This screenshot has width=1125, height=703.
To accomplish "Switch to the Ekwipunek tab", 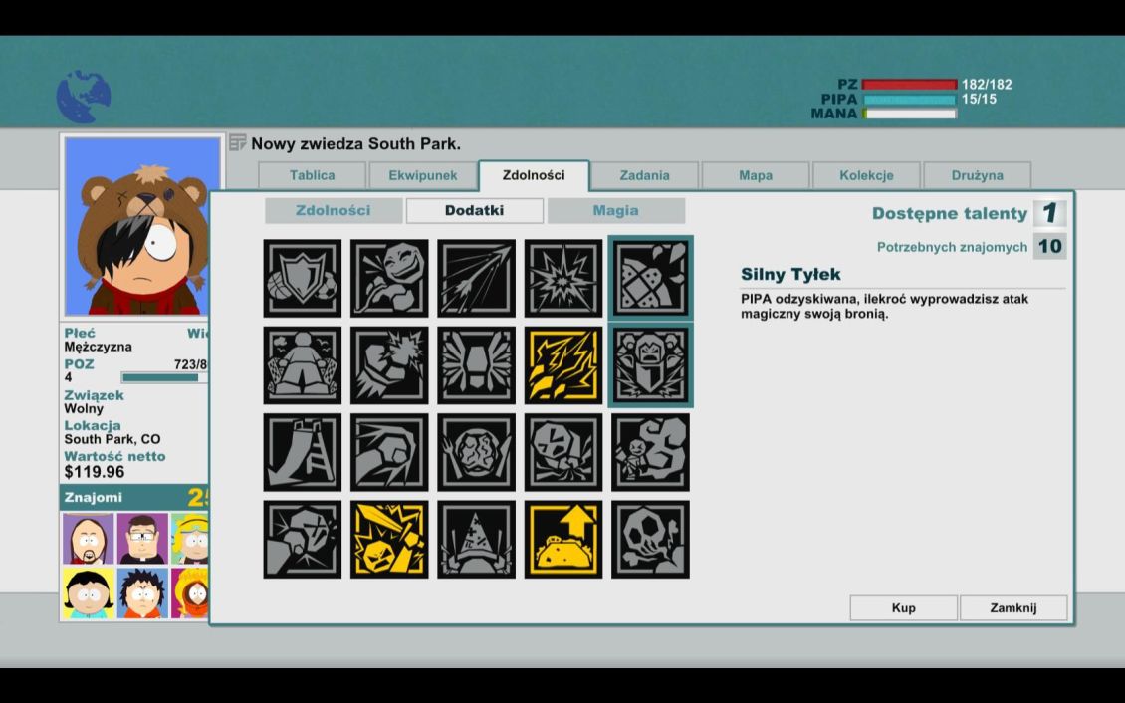I will click(x=422, y=175).
